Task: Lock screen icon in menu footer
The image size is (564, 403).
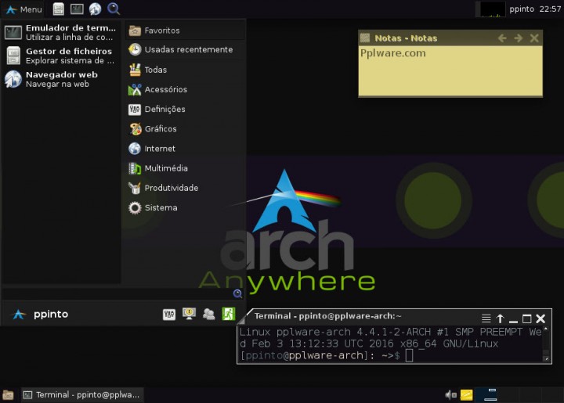Action: pyautogui.click(x=189, y=315)
